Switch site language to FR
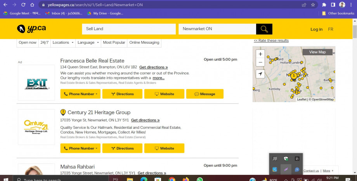Screen dimensions: 357x181 coord(330,29)
